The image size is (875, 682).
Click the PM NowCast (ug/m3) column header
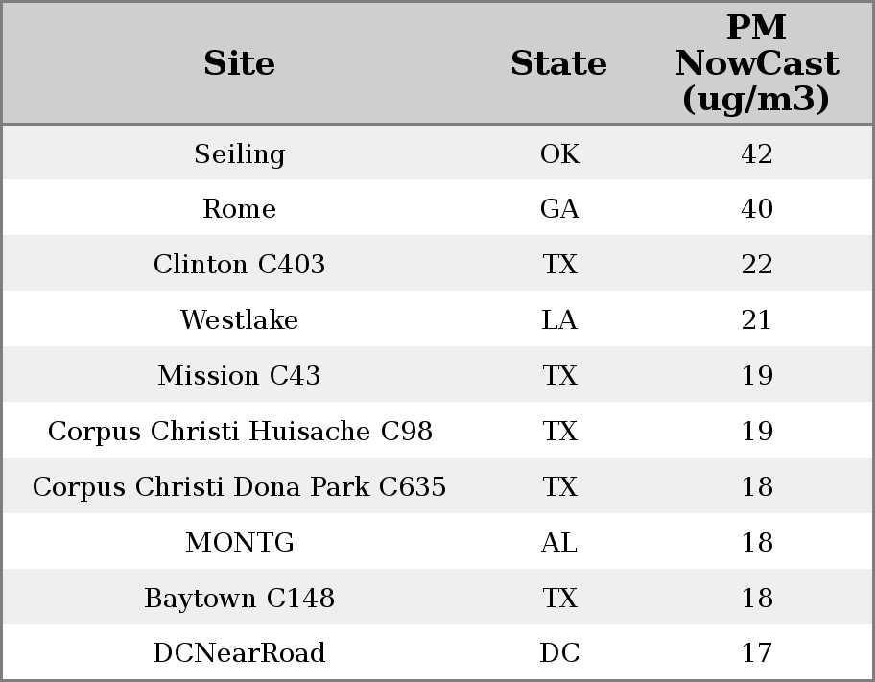coord(756,63)
